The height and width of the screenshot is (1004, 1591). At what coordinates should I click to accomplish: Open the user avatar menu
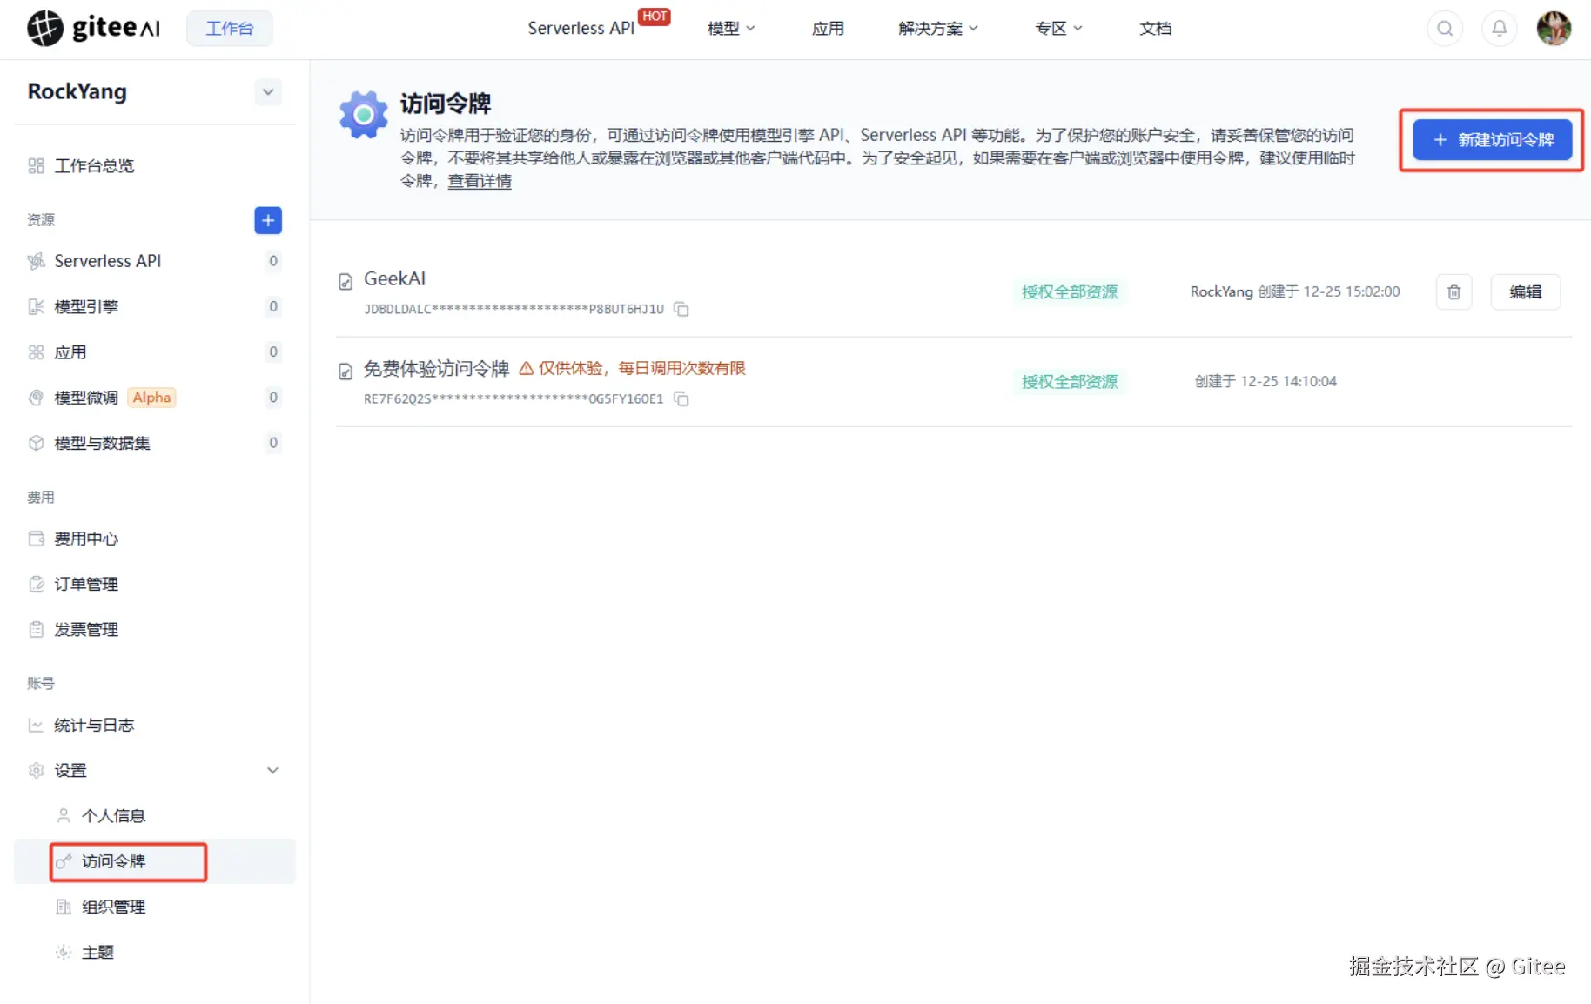[x=1554, y=29]
